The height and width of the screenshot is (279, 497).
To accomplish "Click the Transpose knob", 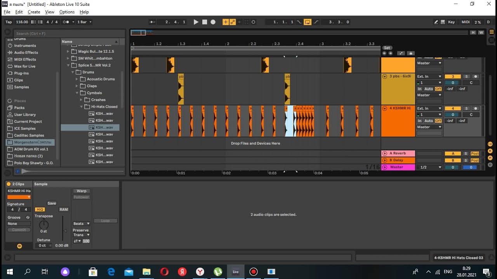I will tap(44, 224).
